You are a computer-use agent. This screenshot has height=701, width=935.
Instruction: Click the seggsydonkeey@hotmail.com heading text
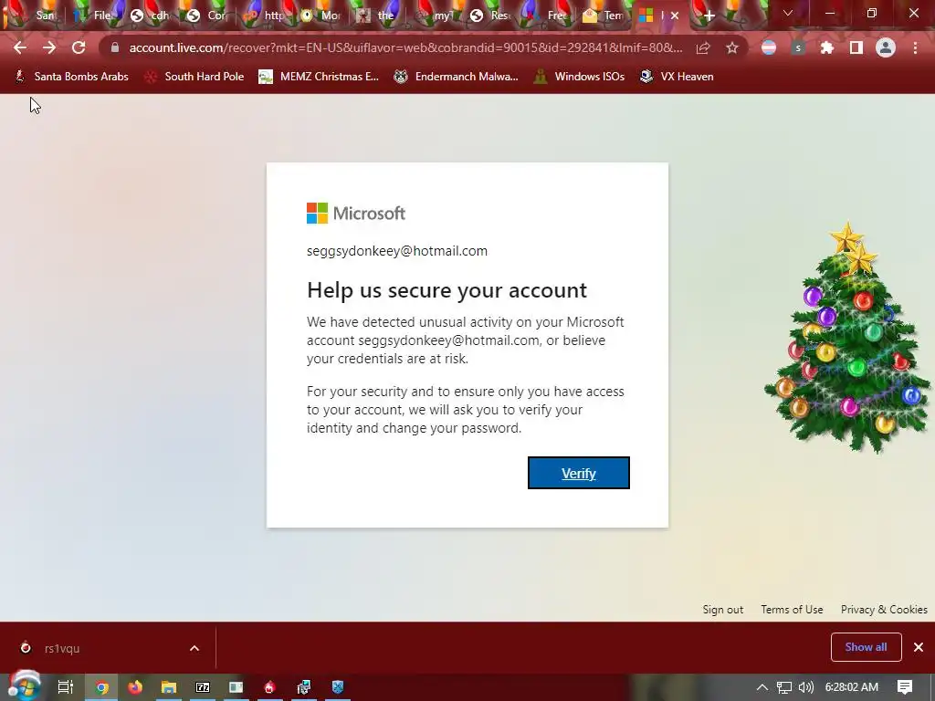click(x=397, y=251)
